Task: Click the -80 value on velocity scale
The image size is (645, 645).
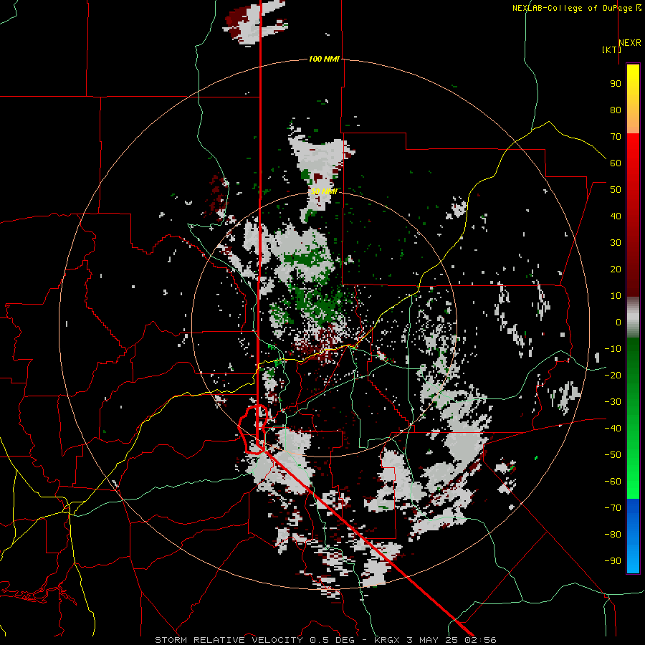Action: point(613,535)
